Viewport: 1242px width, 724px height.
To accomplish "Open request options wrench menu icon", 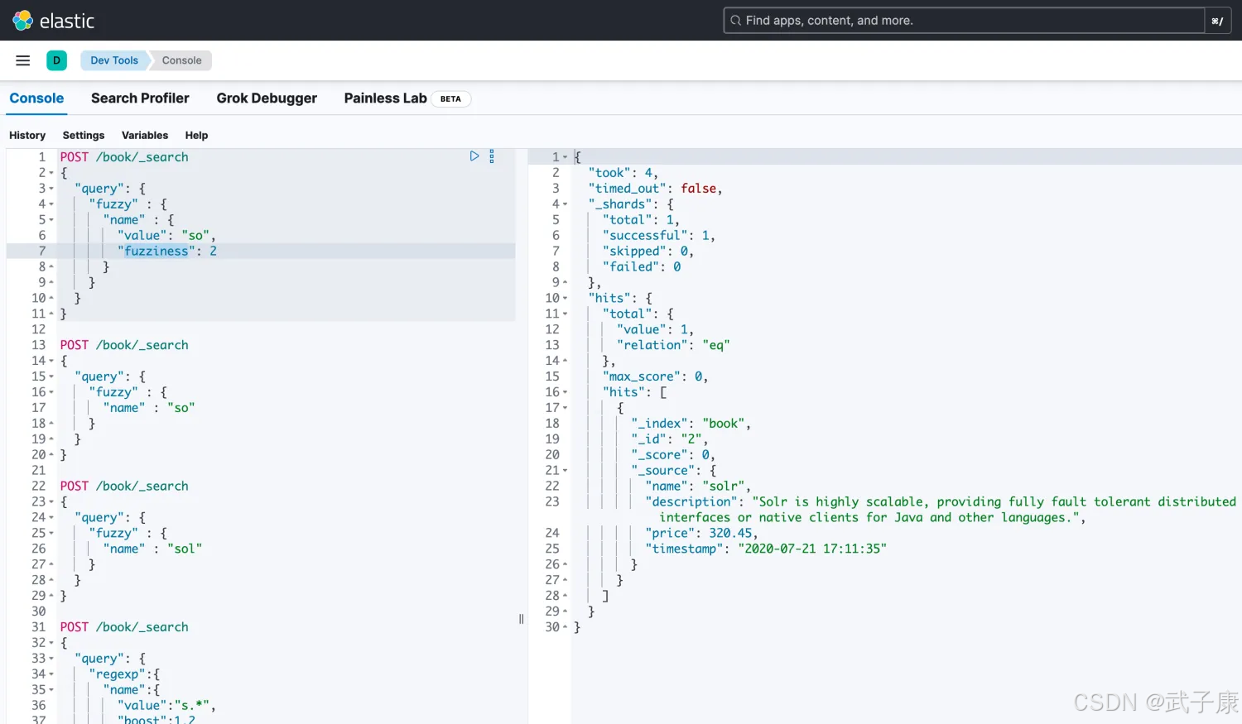I will click(492, 156).
